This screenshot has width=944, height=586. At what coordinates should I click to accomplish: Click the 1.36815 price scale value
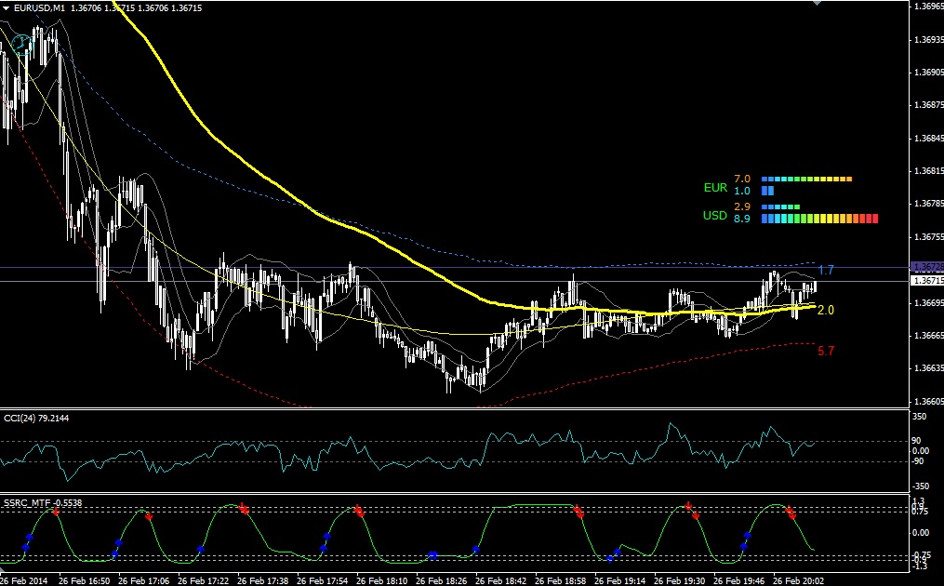pos(929,171)
